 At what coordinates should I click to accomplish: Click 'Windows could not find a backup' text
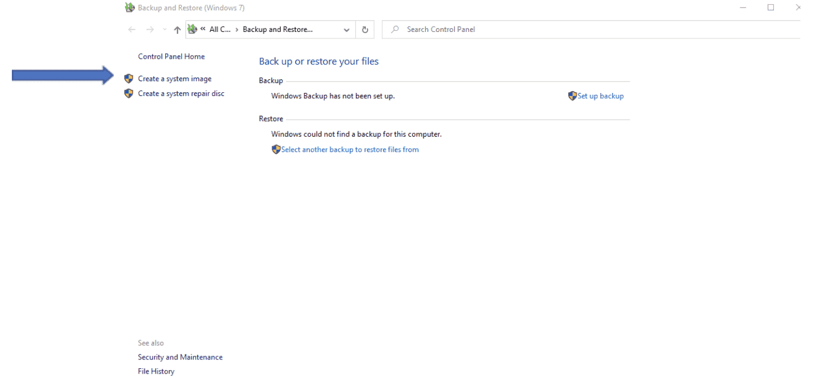pyautogui.click(x=356, y=134)
